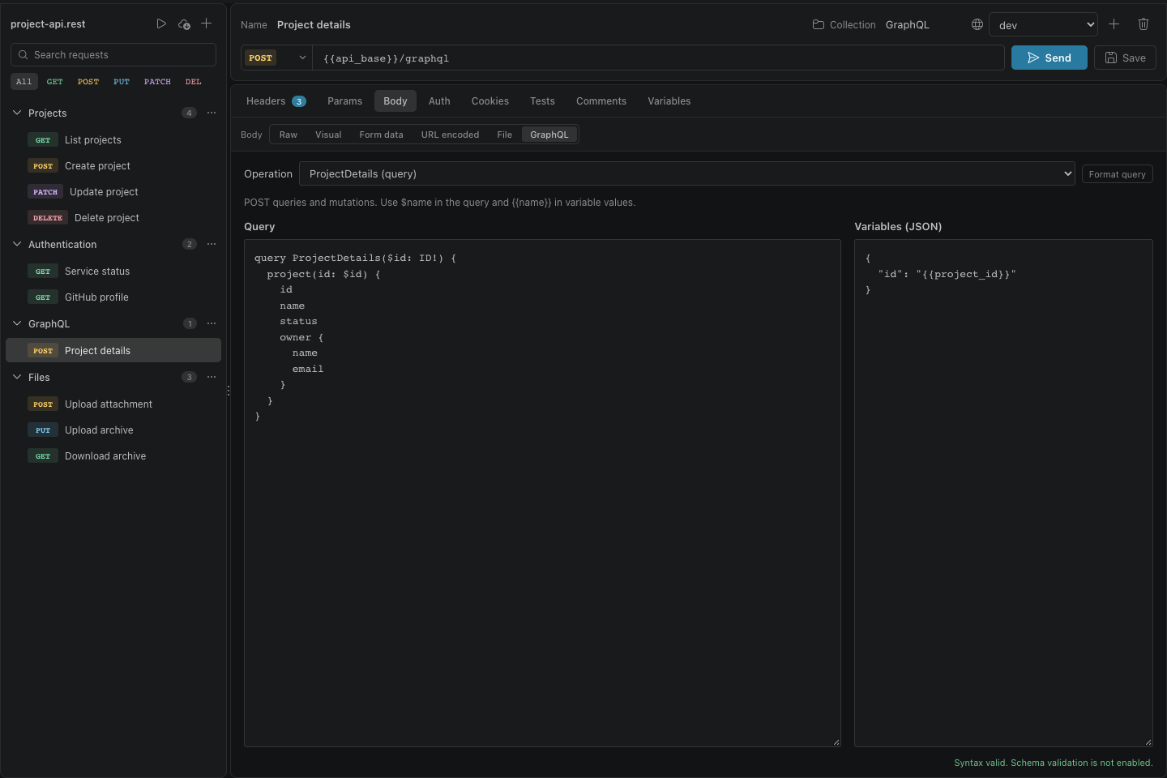Open the HTTP method dropdown showing POST
Image resolution: width=1167 pixels, height=778 pixels.
pos(276,58)
